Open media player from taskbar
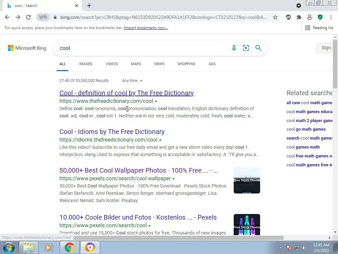The width and height of the screenshot is (338, 254). tap(49, 247)
